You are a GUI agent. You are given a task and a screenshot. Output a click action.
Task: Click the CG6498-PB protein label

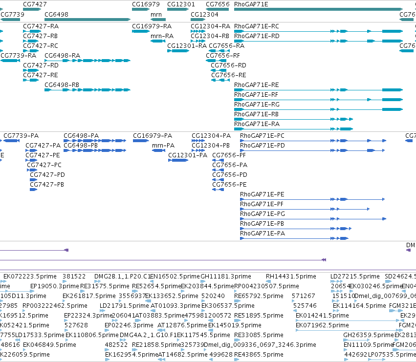(81, 145)
